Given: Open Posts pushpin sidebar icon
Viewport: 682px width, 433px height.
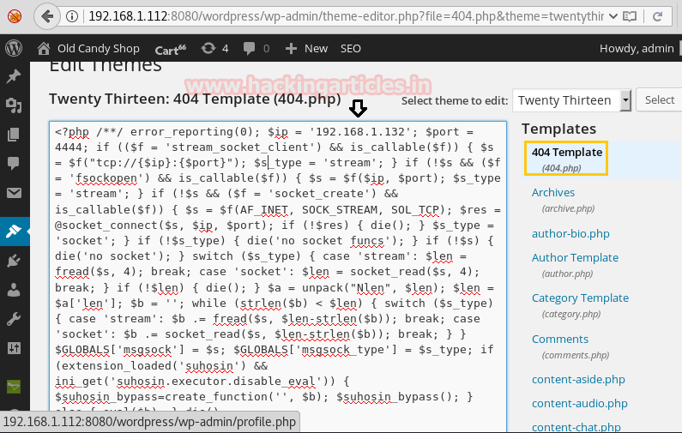Looking at the screenshot, I should point(14,76).
